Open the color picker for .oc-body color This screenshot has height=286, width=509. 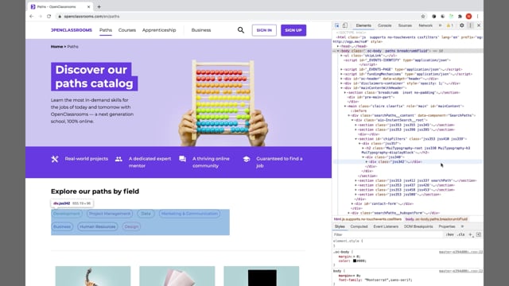coord(355,261)
